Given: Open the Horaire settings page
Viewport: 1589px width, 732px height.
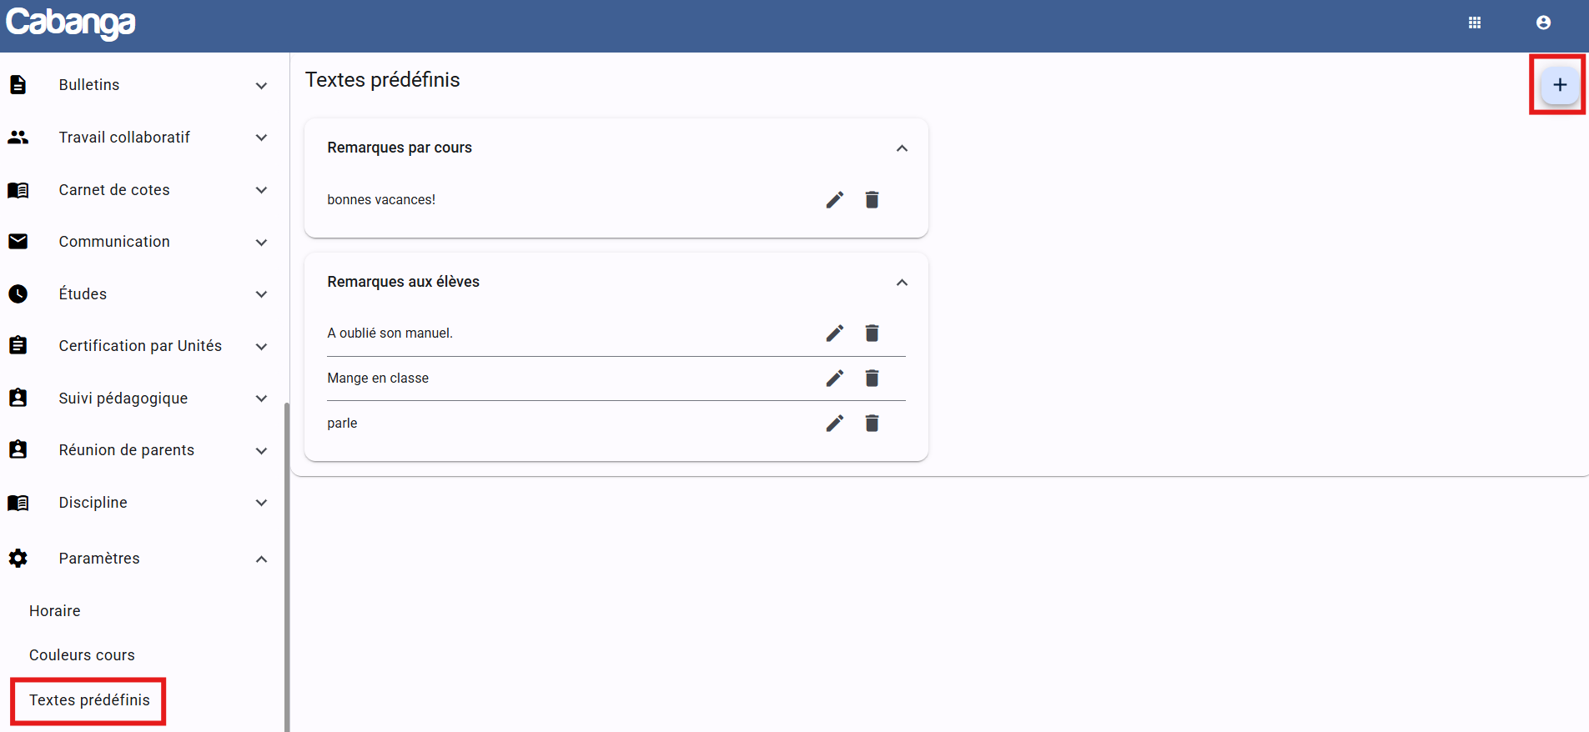Looking at the screenshot, I should pos(55,611).
